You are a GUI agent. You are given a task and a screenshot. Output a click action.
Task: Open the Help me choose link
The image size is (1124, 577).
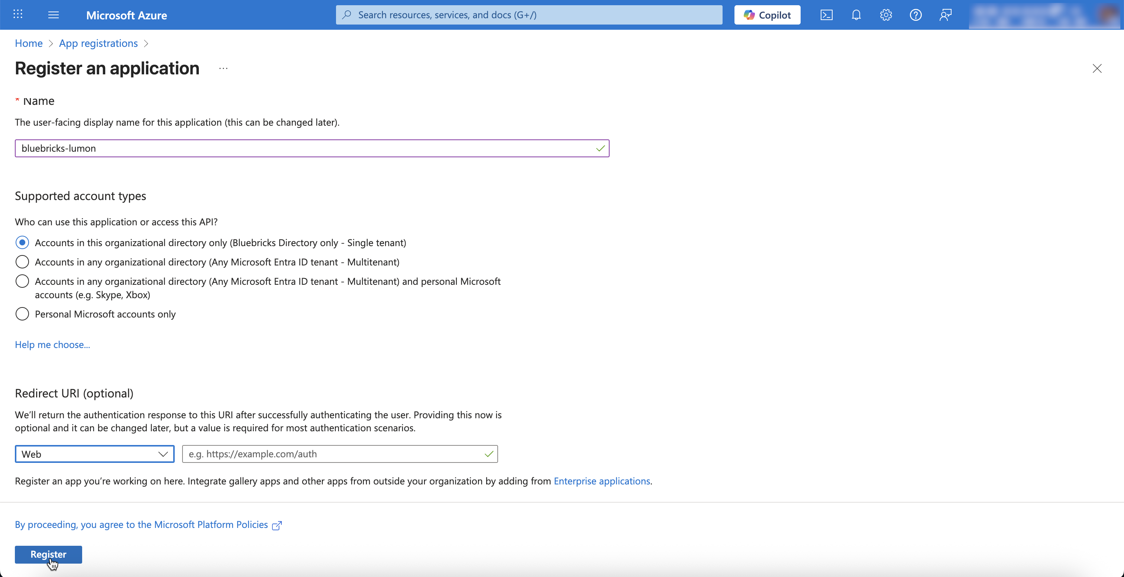pyautogui.click(x=52, y=344)
